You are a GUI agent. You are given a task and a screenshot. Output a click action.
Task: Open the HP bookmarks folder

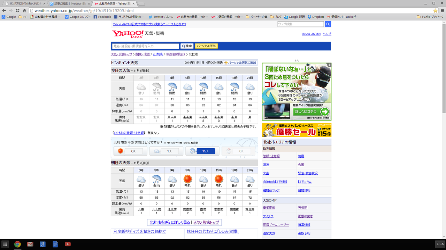(23, 17)
